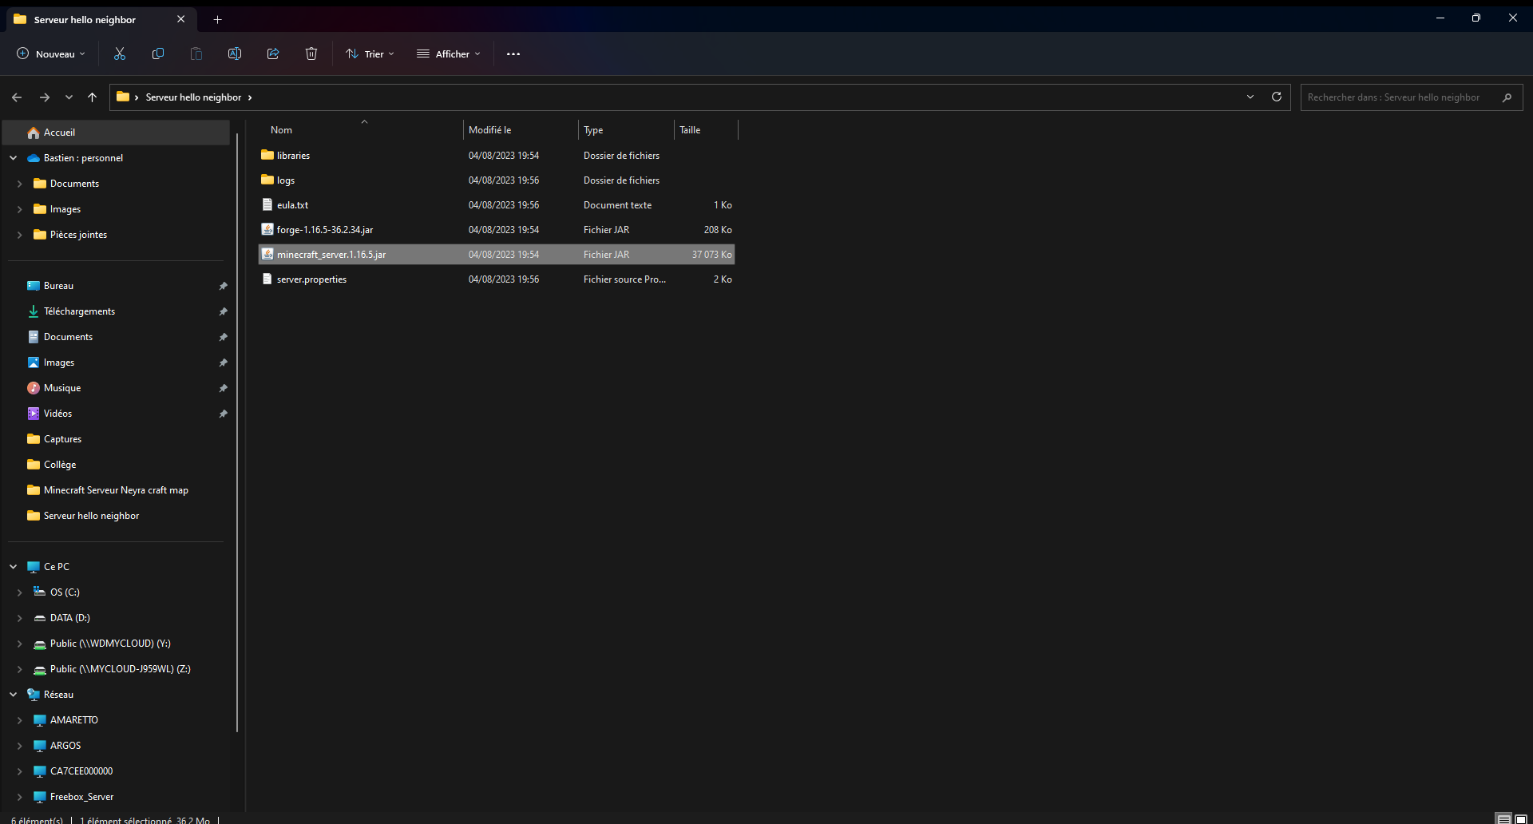
Task: Select the CA7CEE000000 network device
Action: click(117, 771)
